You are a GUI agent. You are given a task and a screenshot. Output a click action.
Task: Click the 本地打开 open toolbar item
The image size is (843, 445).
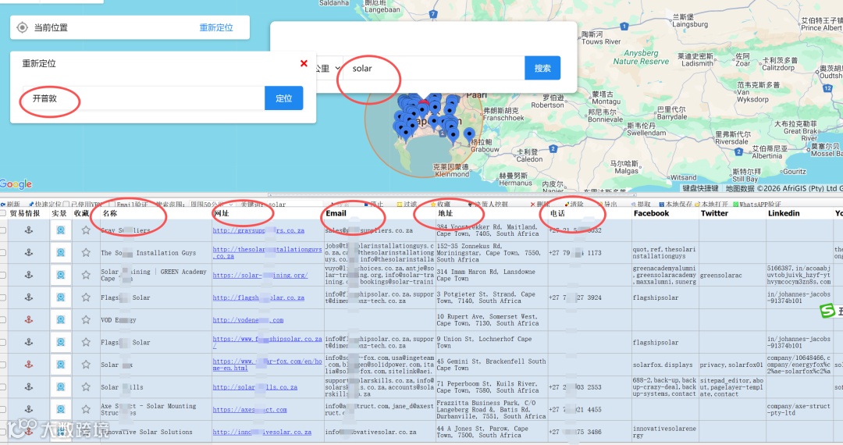(x=711, y=205)
